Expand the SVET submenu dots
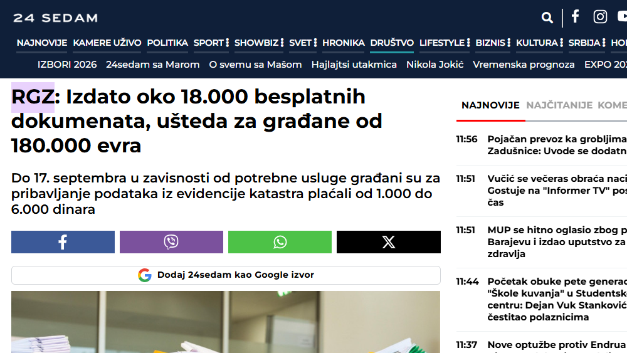 (315, 43)
